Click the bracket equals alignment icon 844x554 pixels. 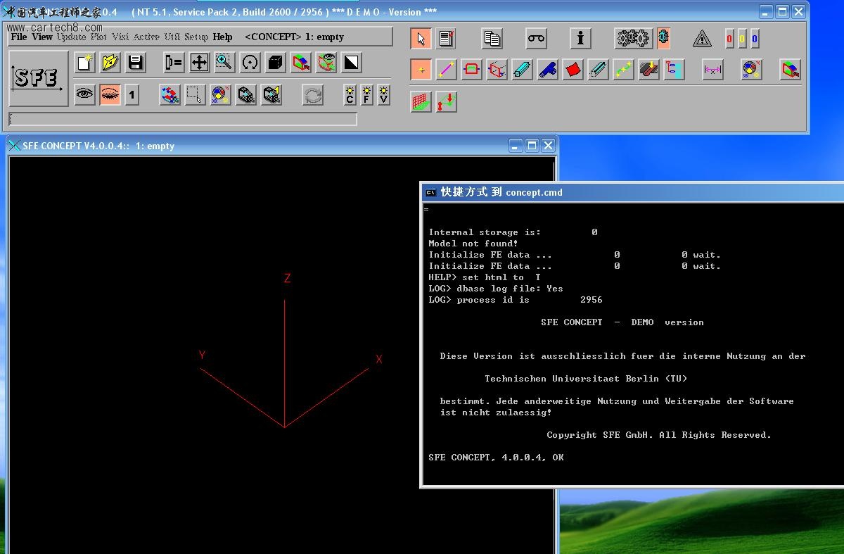click(174, 63)
